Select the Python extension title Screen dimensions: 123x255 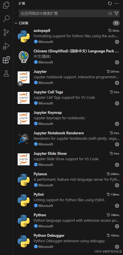click(x=40, y=215)
